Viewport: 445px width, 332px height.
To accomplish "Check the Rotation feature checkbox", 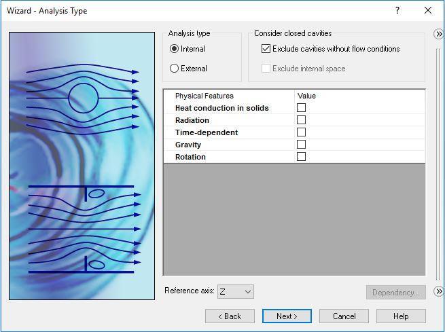I will click(301, 157).
